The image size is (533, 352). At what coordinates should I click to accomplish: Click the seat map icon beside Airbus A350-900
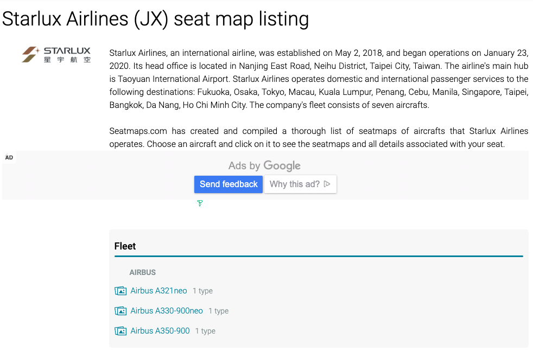tap(120, 331)
